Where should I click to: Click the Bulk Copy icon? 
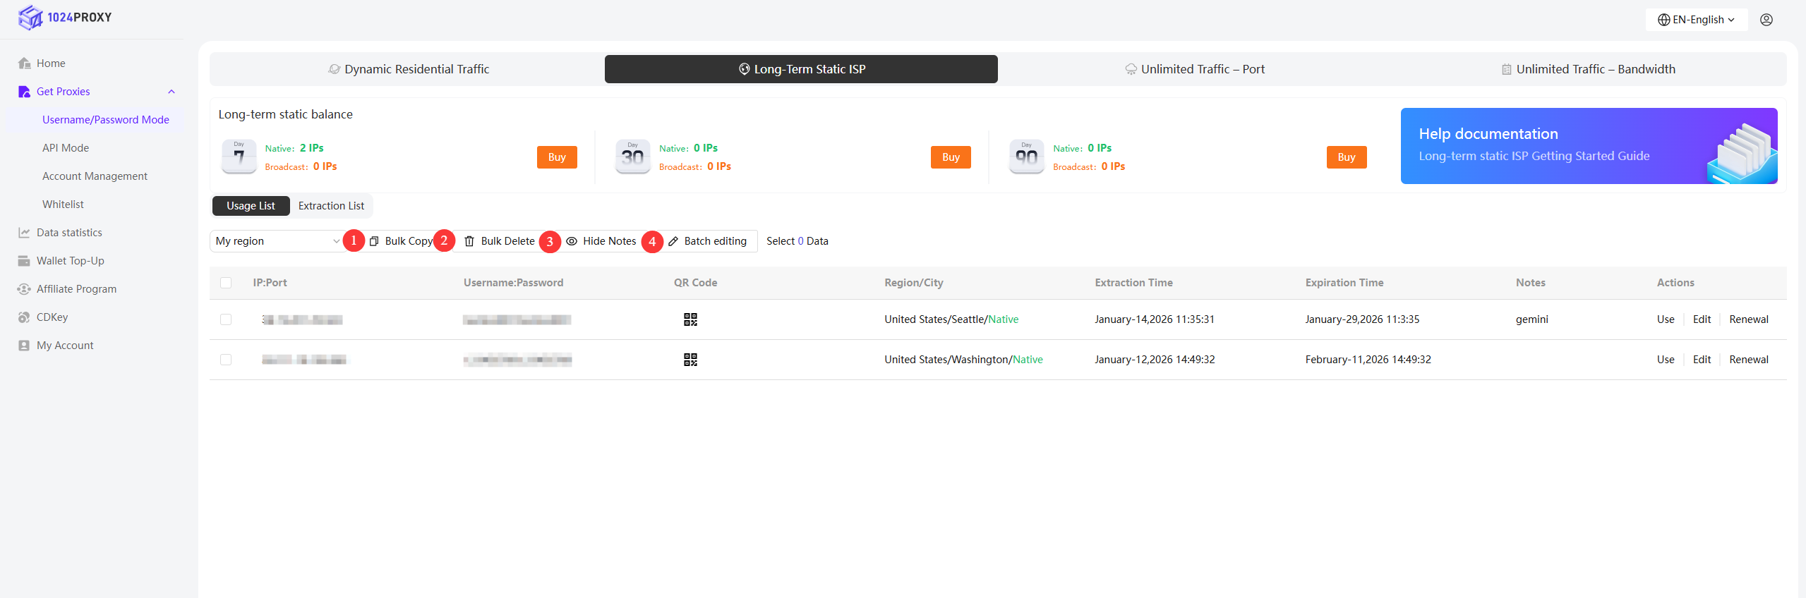coord(374,241)
